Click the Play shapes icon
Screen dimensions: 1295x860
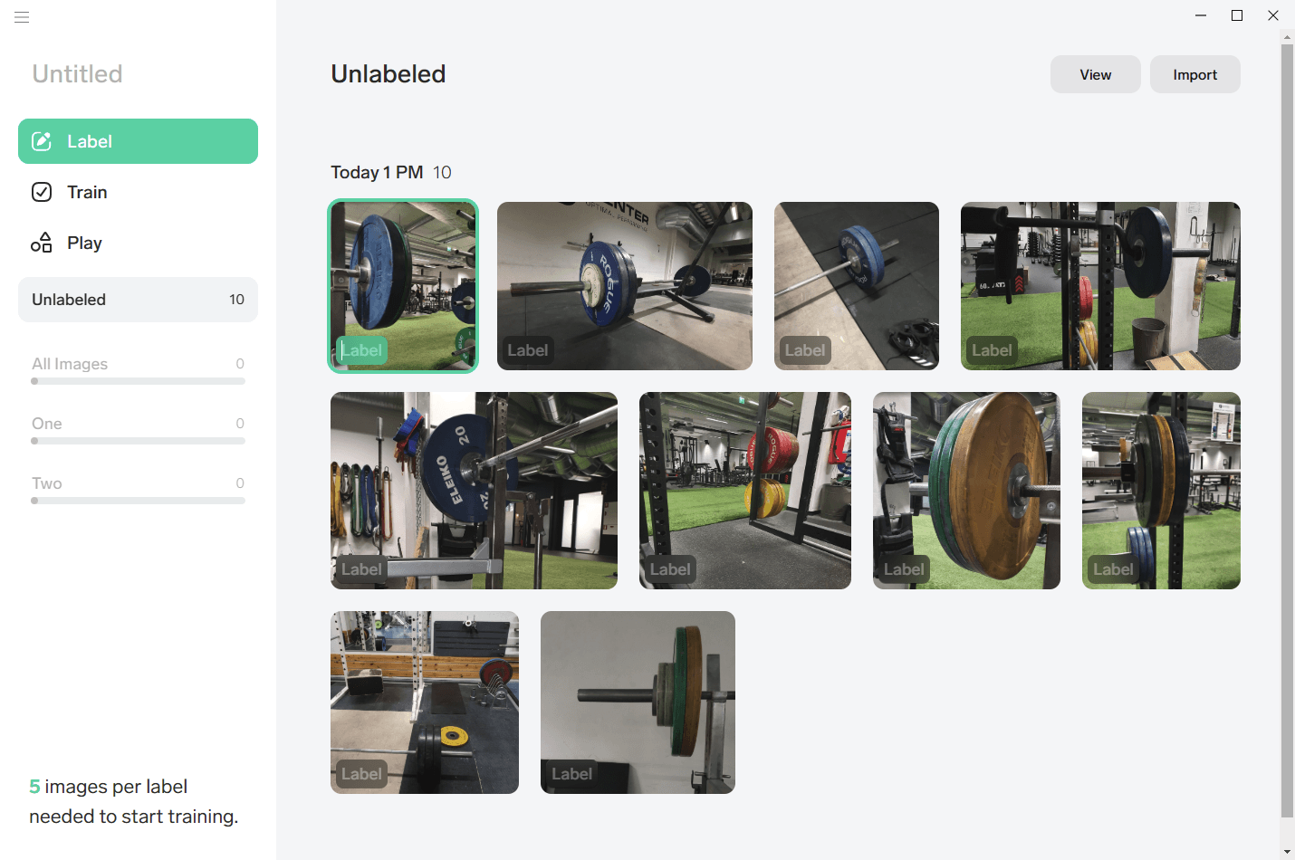[42, 243]
